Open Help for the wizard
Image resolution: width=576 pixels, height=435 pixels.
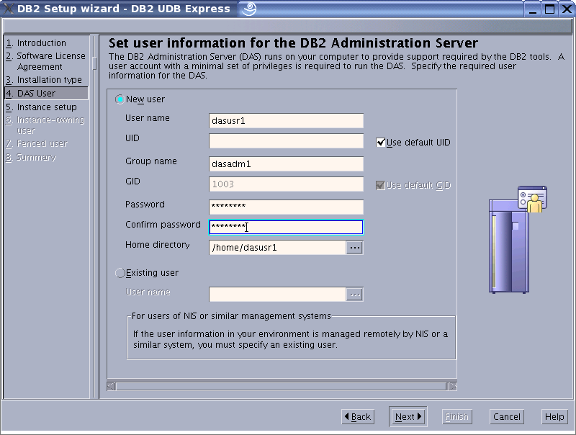pos(554,416)
